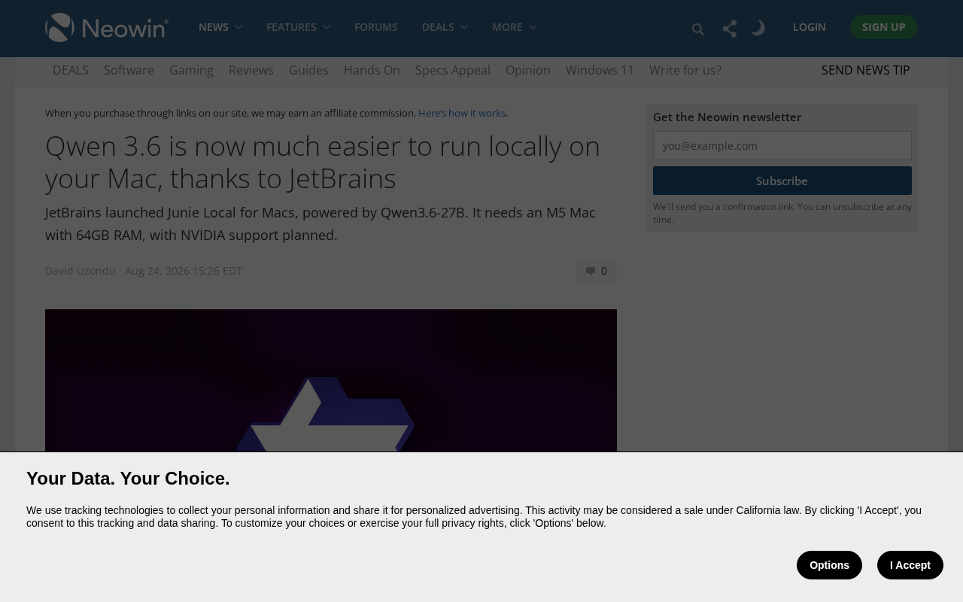Open the Neowin logo home link
Viewport: 963px width, 602px height.
(107, 27)
